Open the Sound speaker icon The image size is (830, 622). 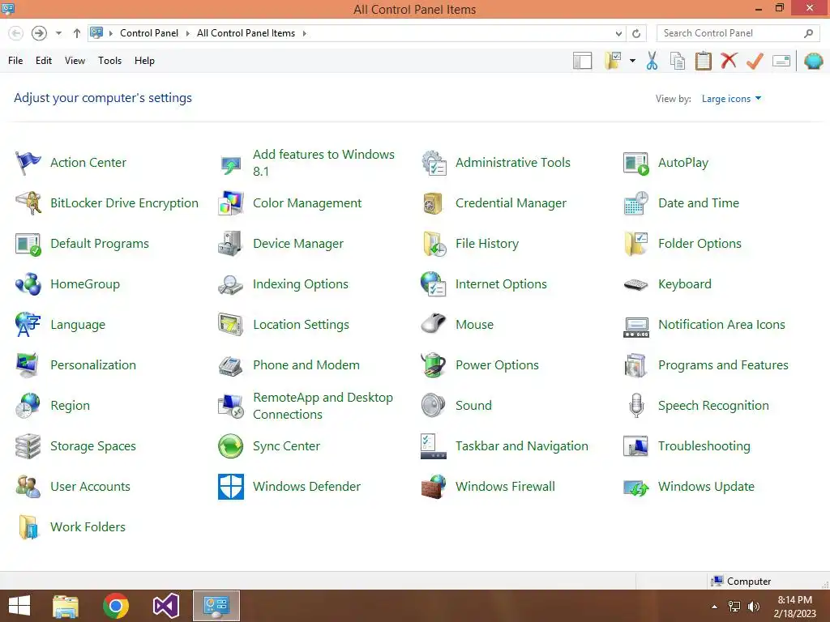[x=434, y=406]
